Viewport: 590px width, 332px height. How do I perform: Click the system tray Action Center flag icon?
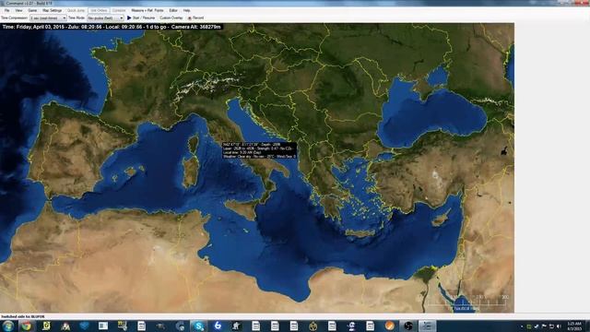pos(544,326)
